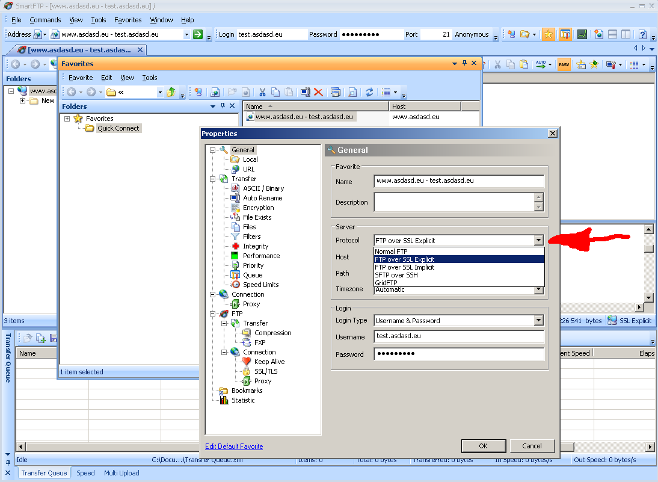The height and width of the screenshot is (482, 658).
Task: Toggle the Anonymous login button
Action: [472, 34]
